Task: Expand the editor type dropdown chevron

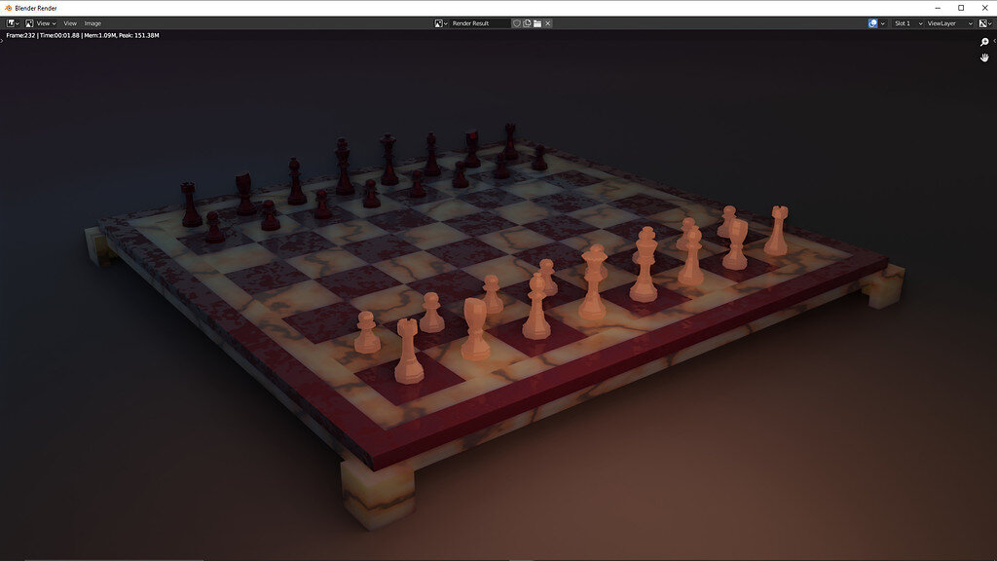Action: 18,22
